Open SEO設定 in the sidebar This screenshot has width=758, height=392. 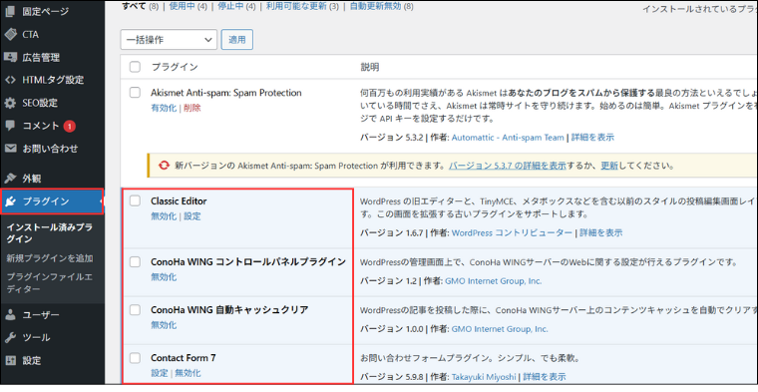tap(40, 103)
